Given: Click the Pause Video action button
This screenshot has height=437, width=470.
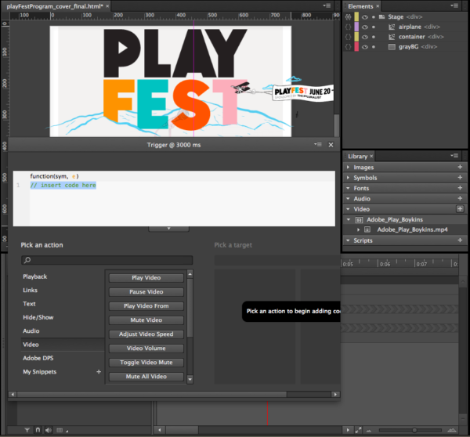Looking at the screenshot, I should [146, 292].
